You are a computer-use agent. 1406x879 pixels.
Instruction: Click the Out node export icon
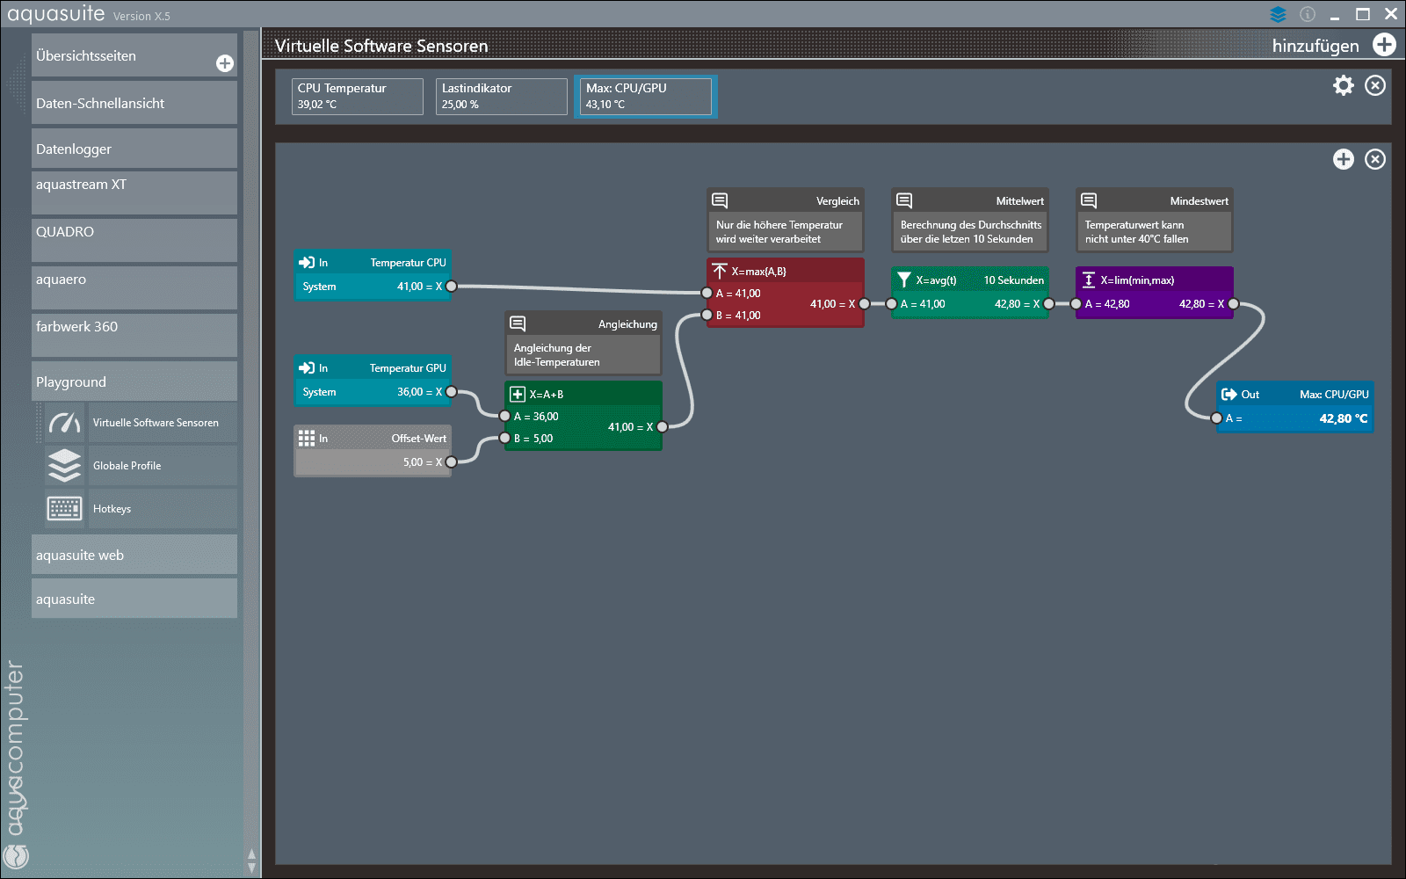(1229, 394)
